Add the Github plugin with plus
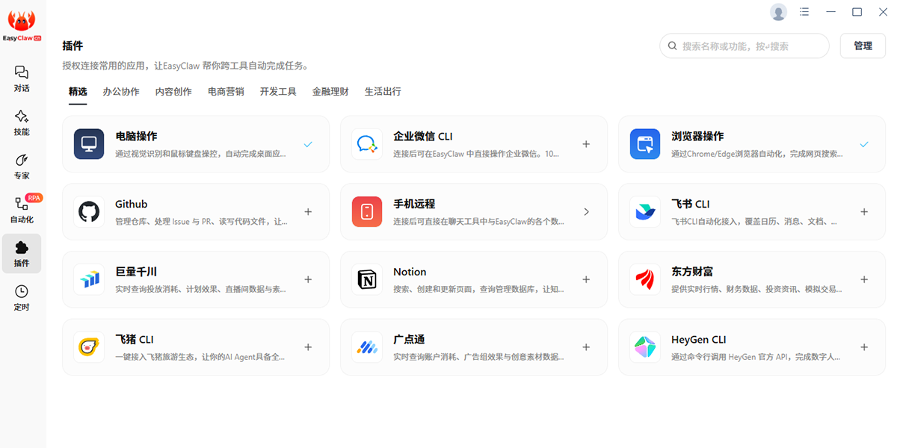The image size is (897, 448). pyautogui.click(x=308, y=212)
